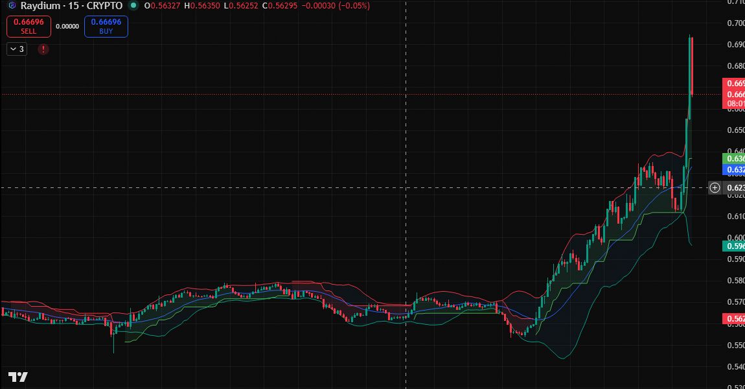Select the blue 0.632 indicator price label
The width and height of the screenshot is (745, 389).
click(735, 170)
